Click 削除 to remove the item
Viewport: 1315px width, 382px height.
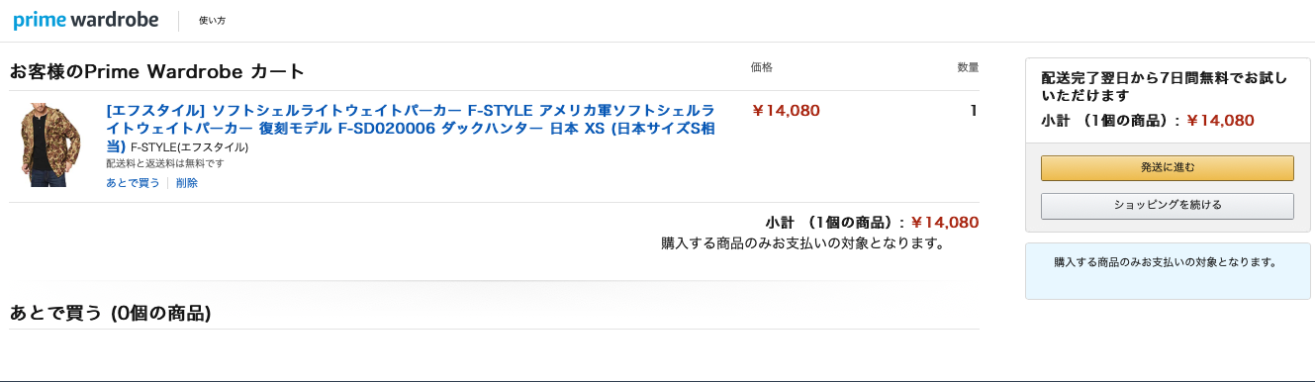[187, 183]
